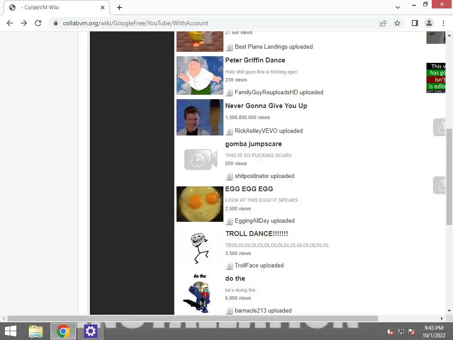The width and height of the screenshot is (453, 340).
Task: Go back to the previous page
Action: point(10,23)
